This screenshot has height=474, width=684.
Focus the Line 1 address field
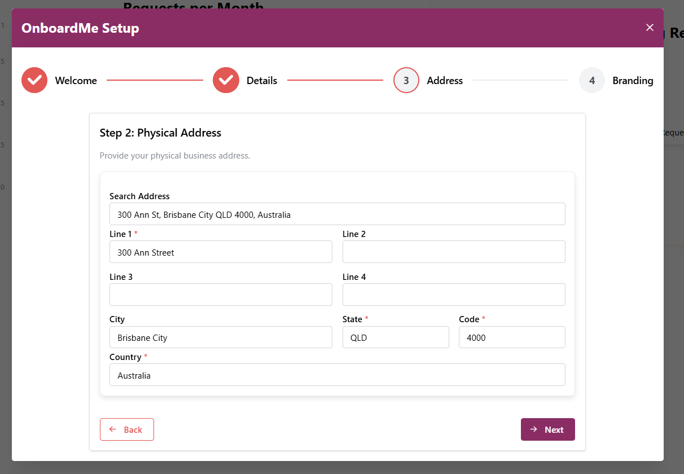(221, 252)
